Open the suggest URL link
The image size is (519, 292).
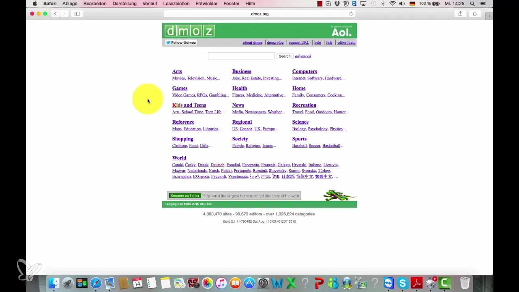tap(298, 43)
